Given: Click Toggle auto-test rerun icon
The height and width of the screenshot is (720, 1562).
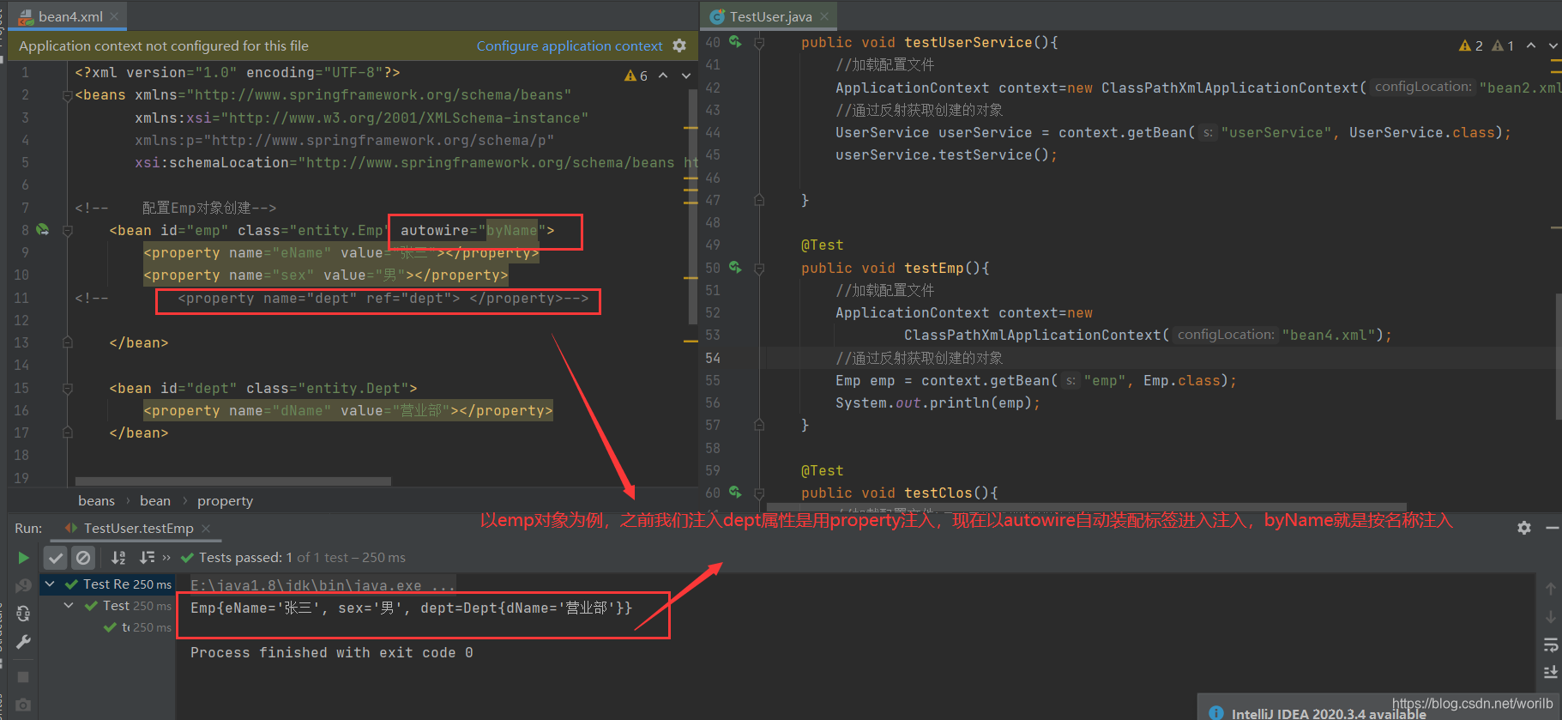Looking at the screenshot, I should click(23, 614).
